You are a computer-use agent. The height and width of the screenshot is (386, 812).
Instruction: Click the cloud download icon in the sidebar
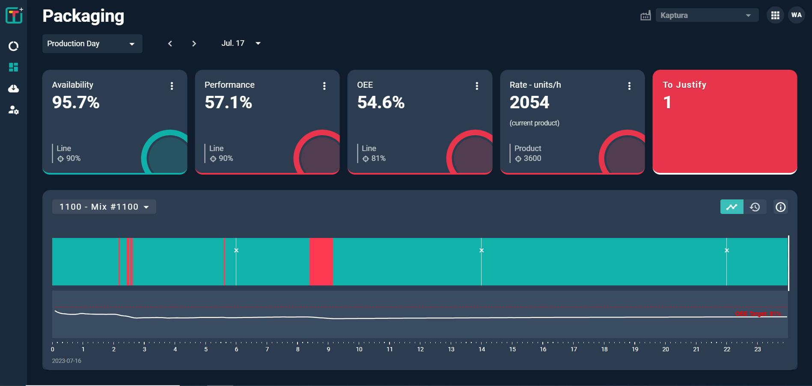13,89
